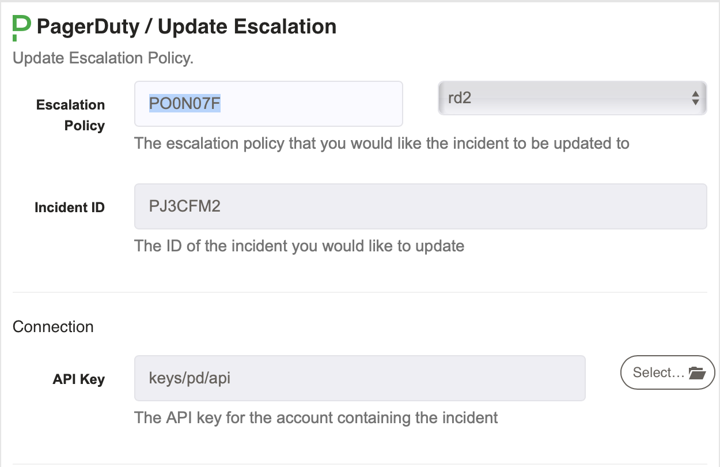The height and width of the screenshot is (467, 720).
Task: Click the API Key field label
Action: click(79, 379)
